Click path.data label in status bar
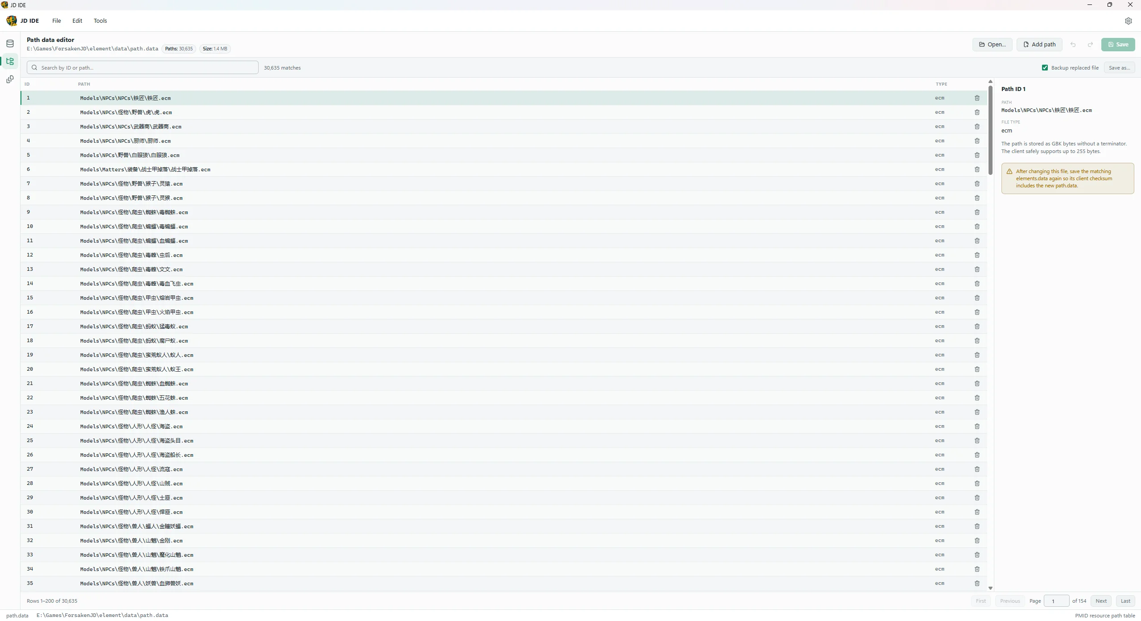Screen dimensions: 1141x621 coord(17,616)
